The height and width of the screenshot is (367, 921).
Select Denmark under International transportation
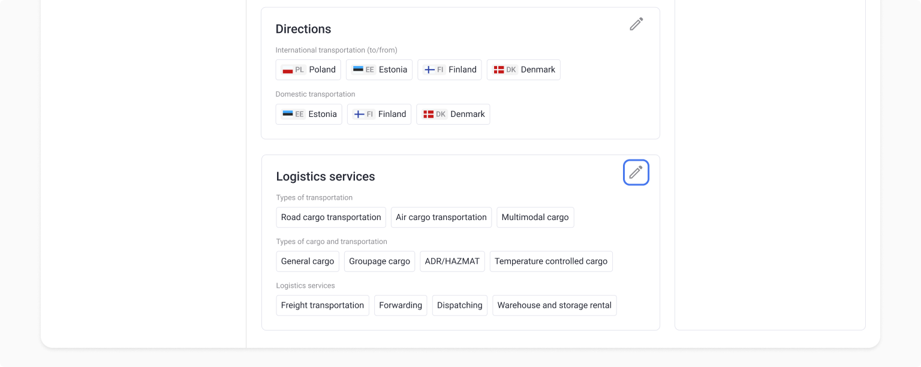(523, 70)
